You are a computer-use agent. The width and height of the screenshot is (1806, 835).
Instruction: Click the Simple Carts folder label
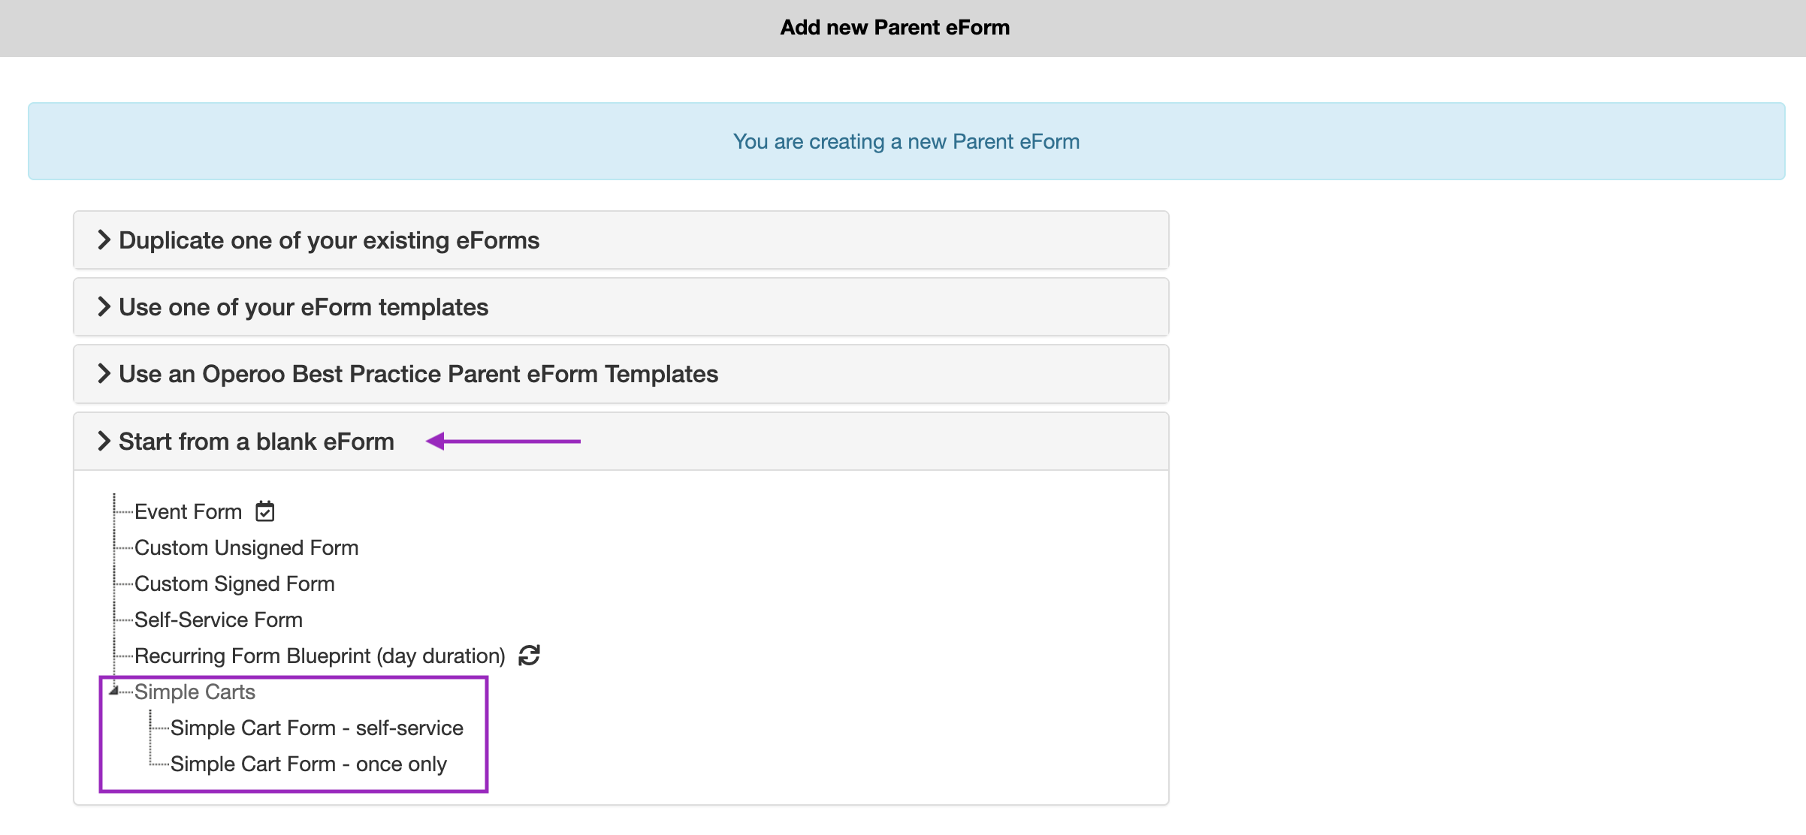click(x=195, y=692)
